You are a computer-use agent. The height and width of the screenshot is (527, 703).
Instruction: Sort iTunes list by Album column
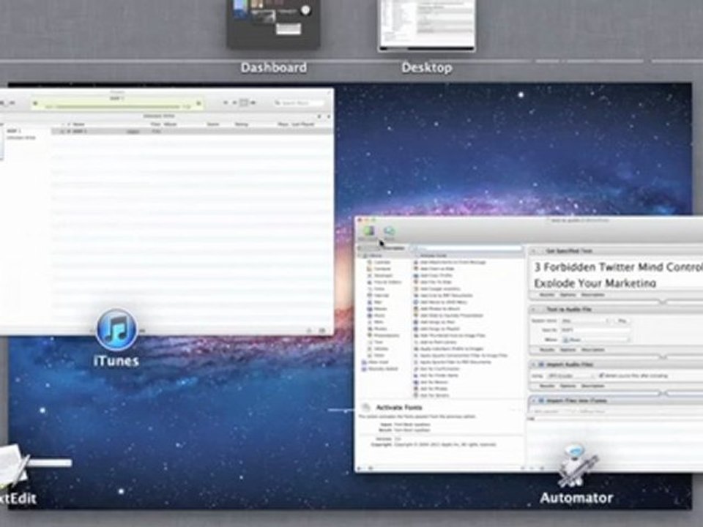click(170, 124)
